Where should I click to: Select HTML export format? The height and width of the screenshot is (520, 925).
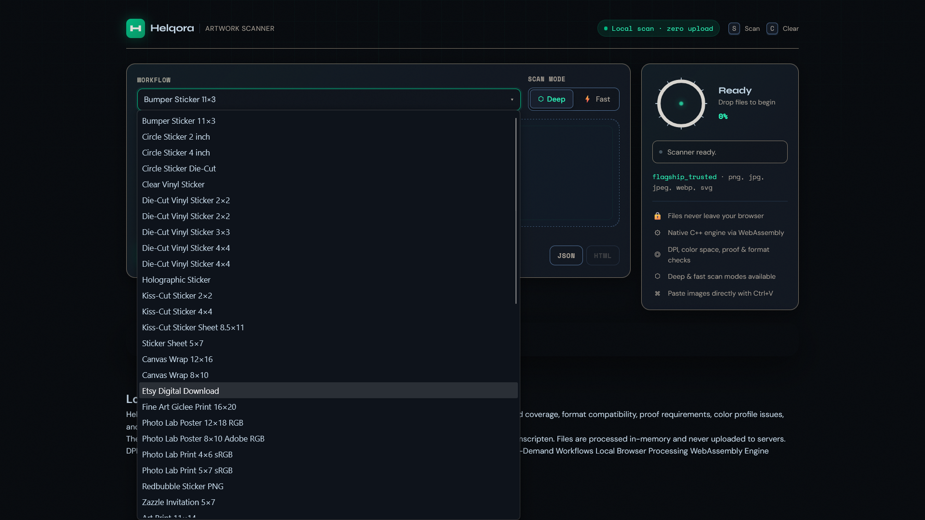[603, 256]
